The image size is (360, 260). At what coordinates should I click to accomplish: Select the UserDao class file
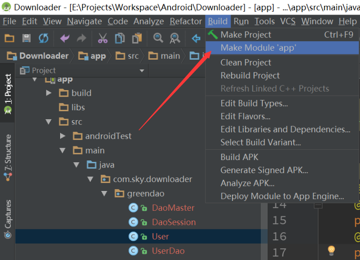click(168, 251)
